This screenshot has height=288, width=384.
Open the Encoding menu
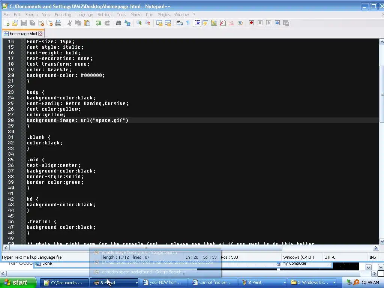(x=63, y=15)
